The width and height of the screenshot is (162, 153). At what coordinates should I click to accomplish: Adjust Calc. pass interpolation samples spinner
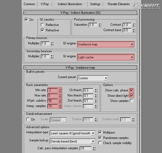click(94, 148)
